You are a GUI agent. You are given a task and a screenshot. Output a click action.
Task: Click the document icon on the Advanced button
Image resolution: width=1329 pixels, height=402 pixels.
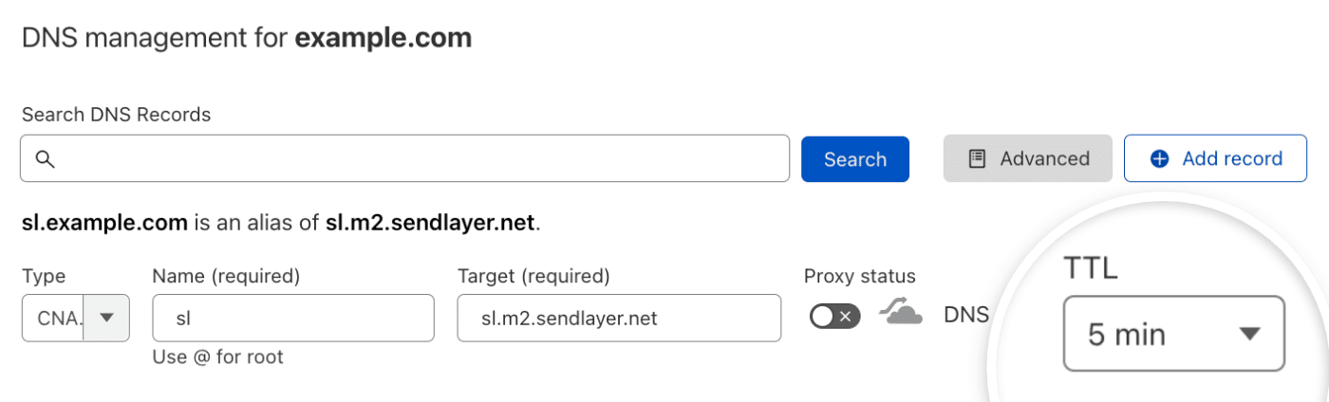pos(977,159)
